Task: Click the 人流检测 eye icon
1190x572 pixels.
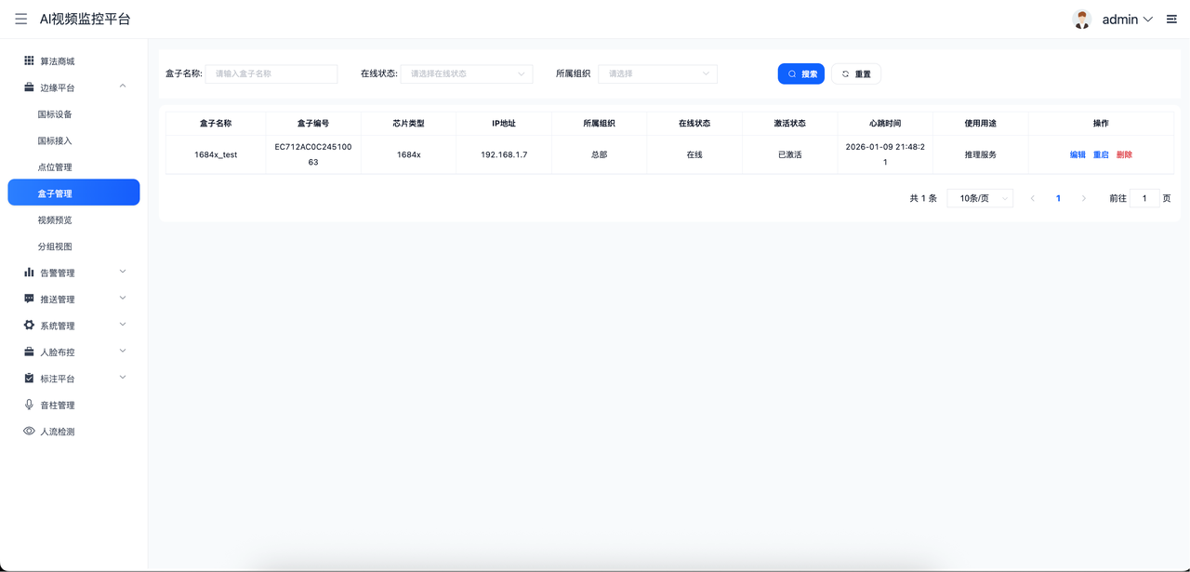Action: (29, 432)
